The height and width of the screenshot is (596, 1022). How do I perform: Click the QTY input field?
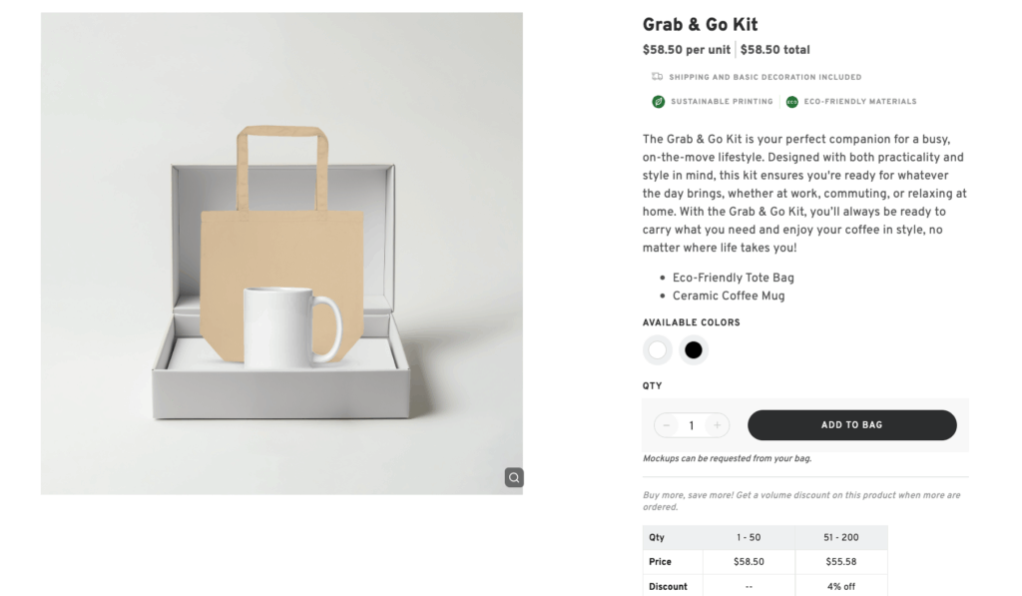tap(691, 424)
